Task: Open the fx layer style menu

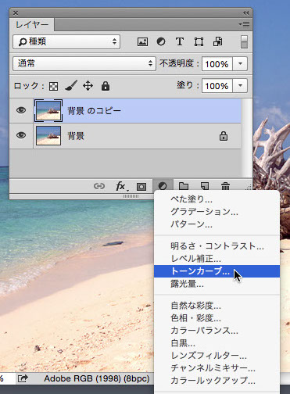Action: [121, 186]
